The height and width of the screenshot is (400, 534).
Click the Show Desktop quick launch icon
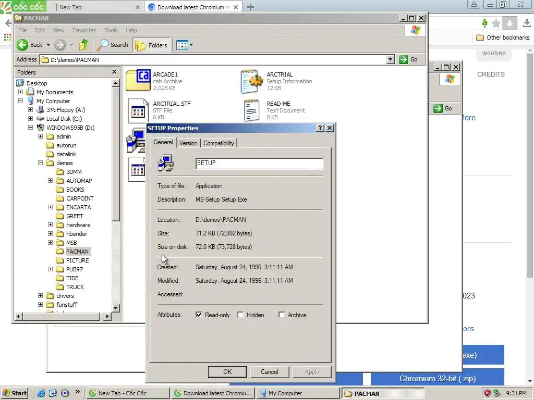tap(53, 393)
